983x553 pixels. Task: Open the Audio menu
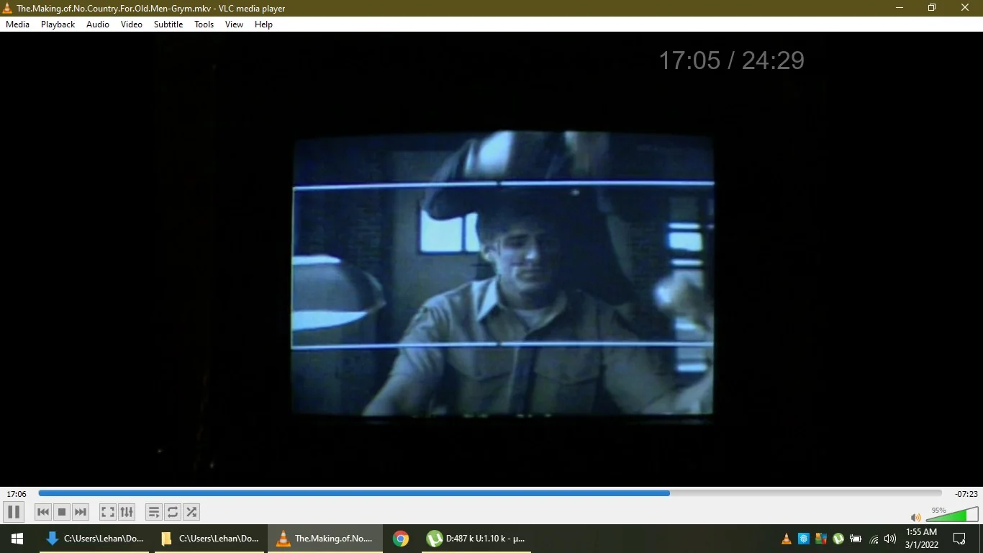[98, 24]
